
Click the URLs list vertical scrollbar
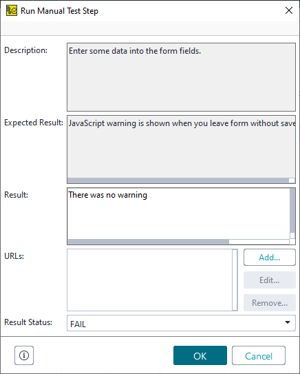[x=235, y=280]
